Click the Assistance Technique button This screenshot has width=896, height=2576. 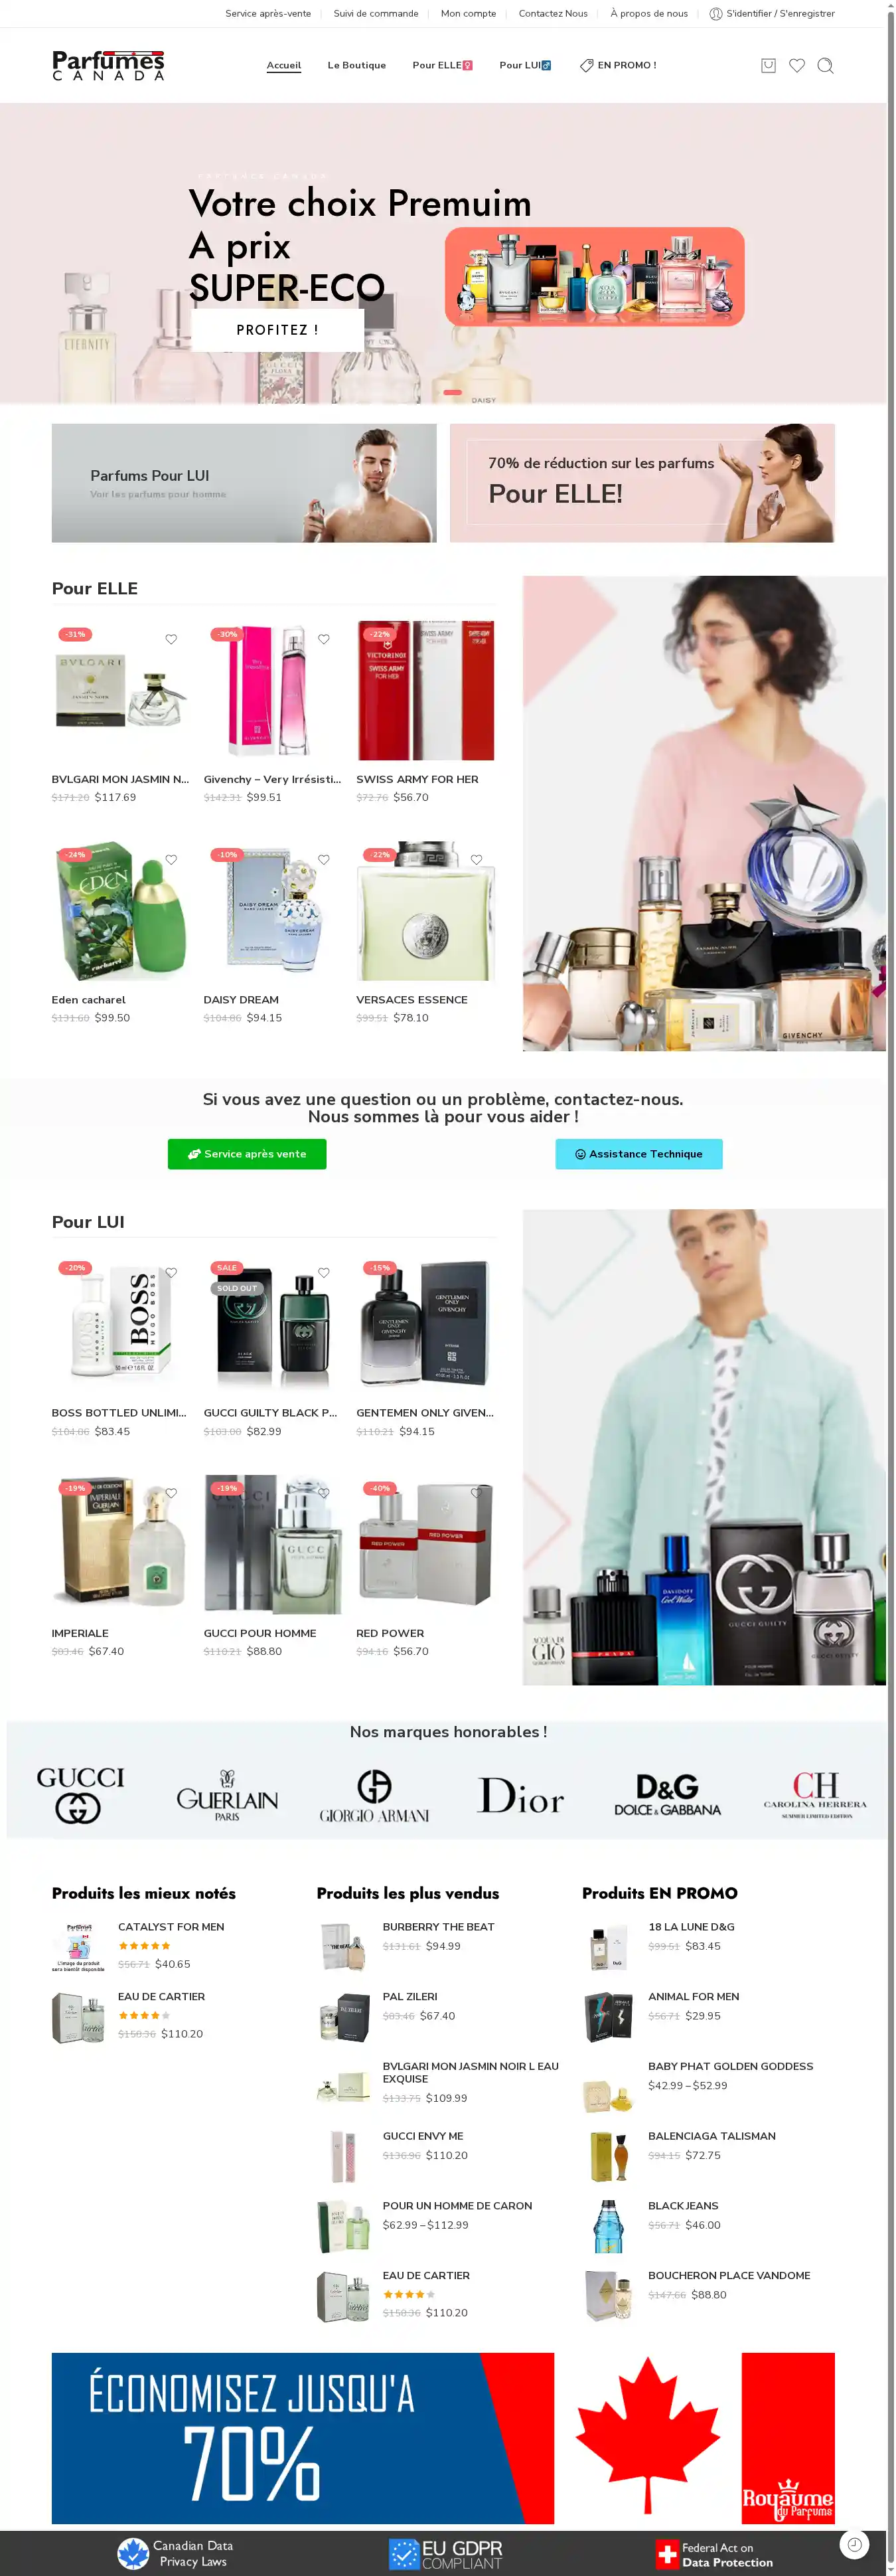click(638, 1154)
